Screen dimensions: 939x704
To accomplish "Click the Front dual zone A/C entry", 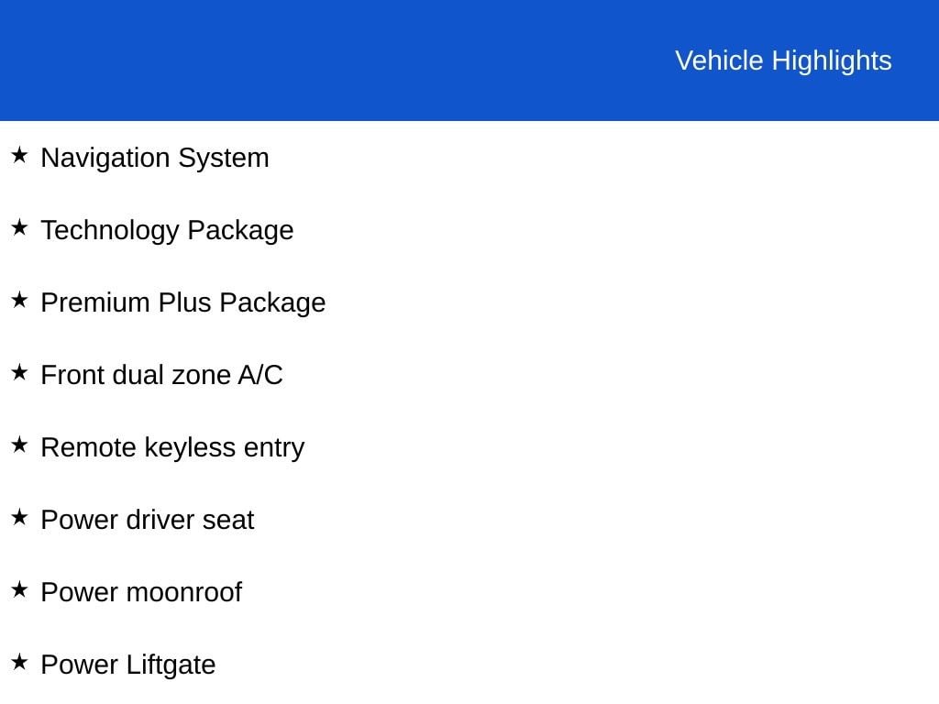I will [161, 375].
